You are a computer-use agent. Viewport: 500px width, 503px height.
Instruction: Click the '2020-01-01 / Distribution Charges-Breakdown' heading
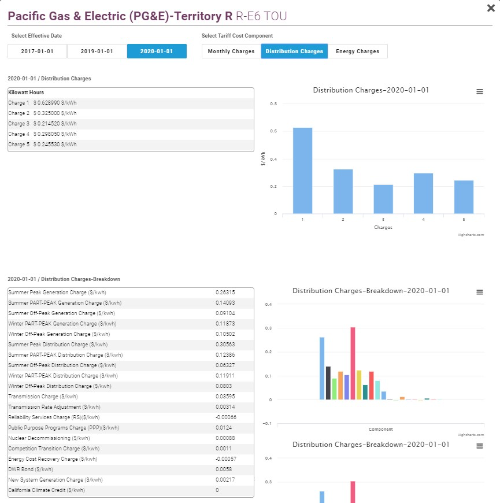click(x=64, y=279)
